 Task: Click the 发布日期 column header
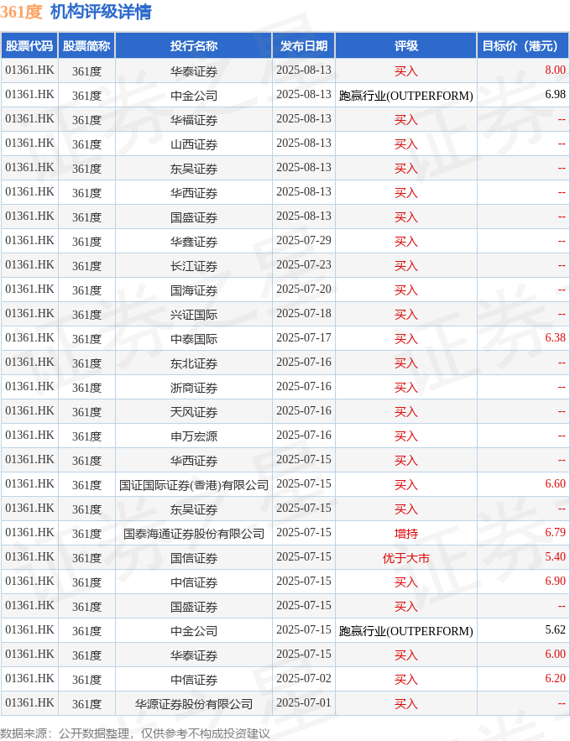304,46
